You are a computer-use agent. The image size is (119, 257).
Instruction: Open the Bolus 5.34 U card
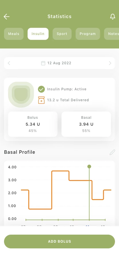[33, 124]
